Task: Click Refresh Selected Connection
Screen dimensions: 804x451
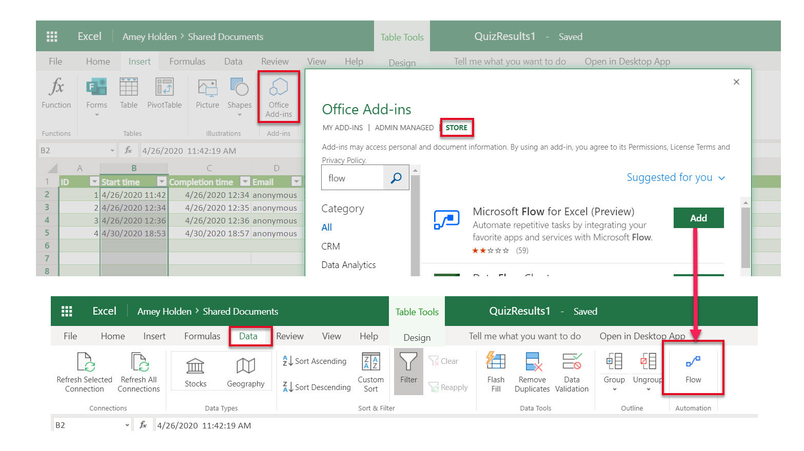Action: point(85,373)
